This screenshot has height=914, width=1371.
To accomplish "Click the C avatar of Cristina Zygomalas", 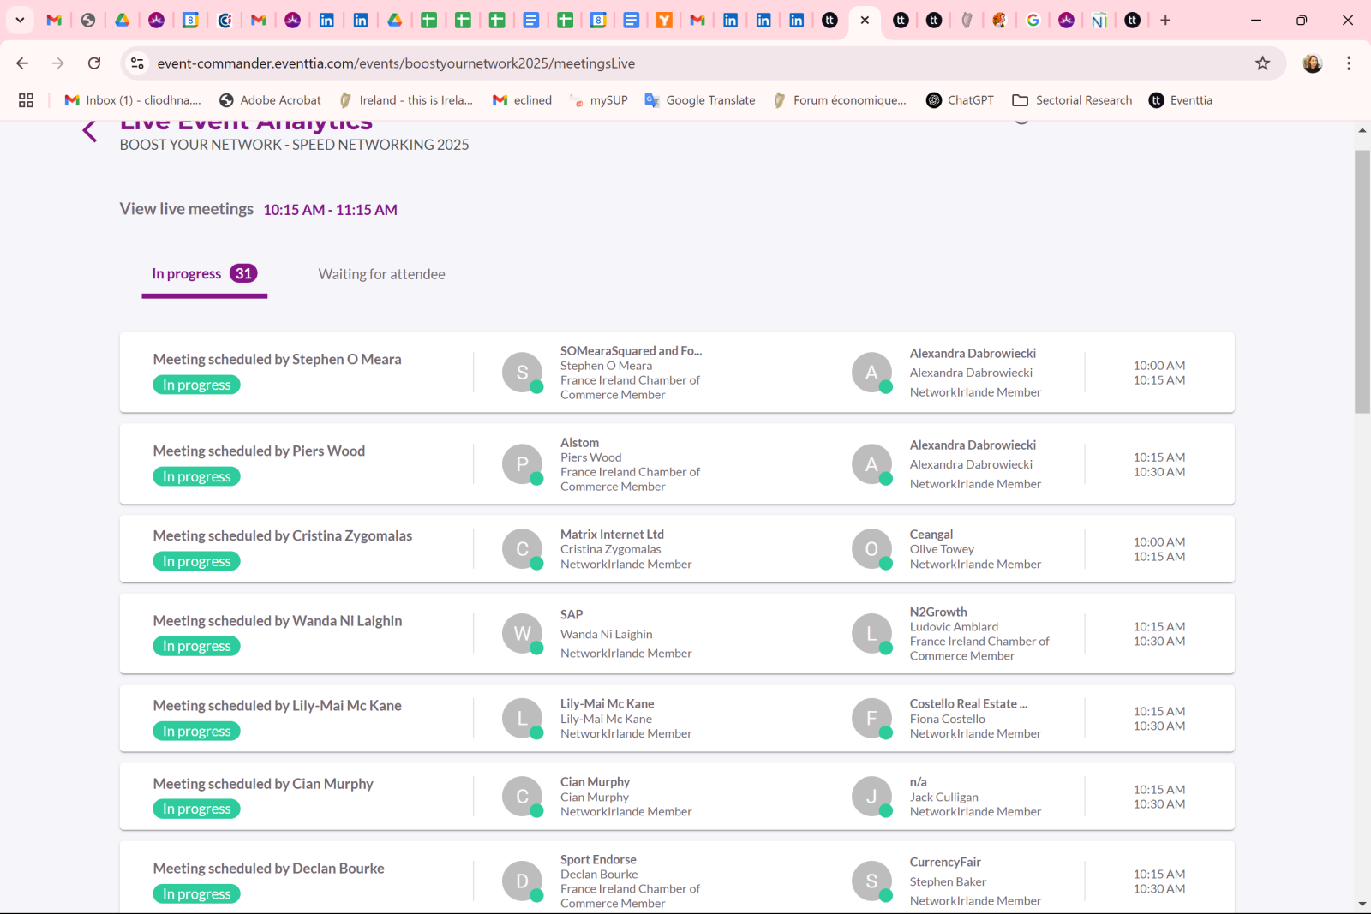I will point(523,549).
